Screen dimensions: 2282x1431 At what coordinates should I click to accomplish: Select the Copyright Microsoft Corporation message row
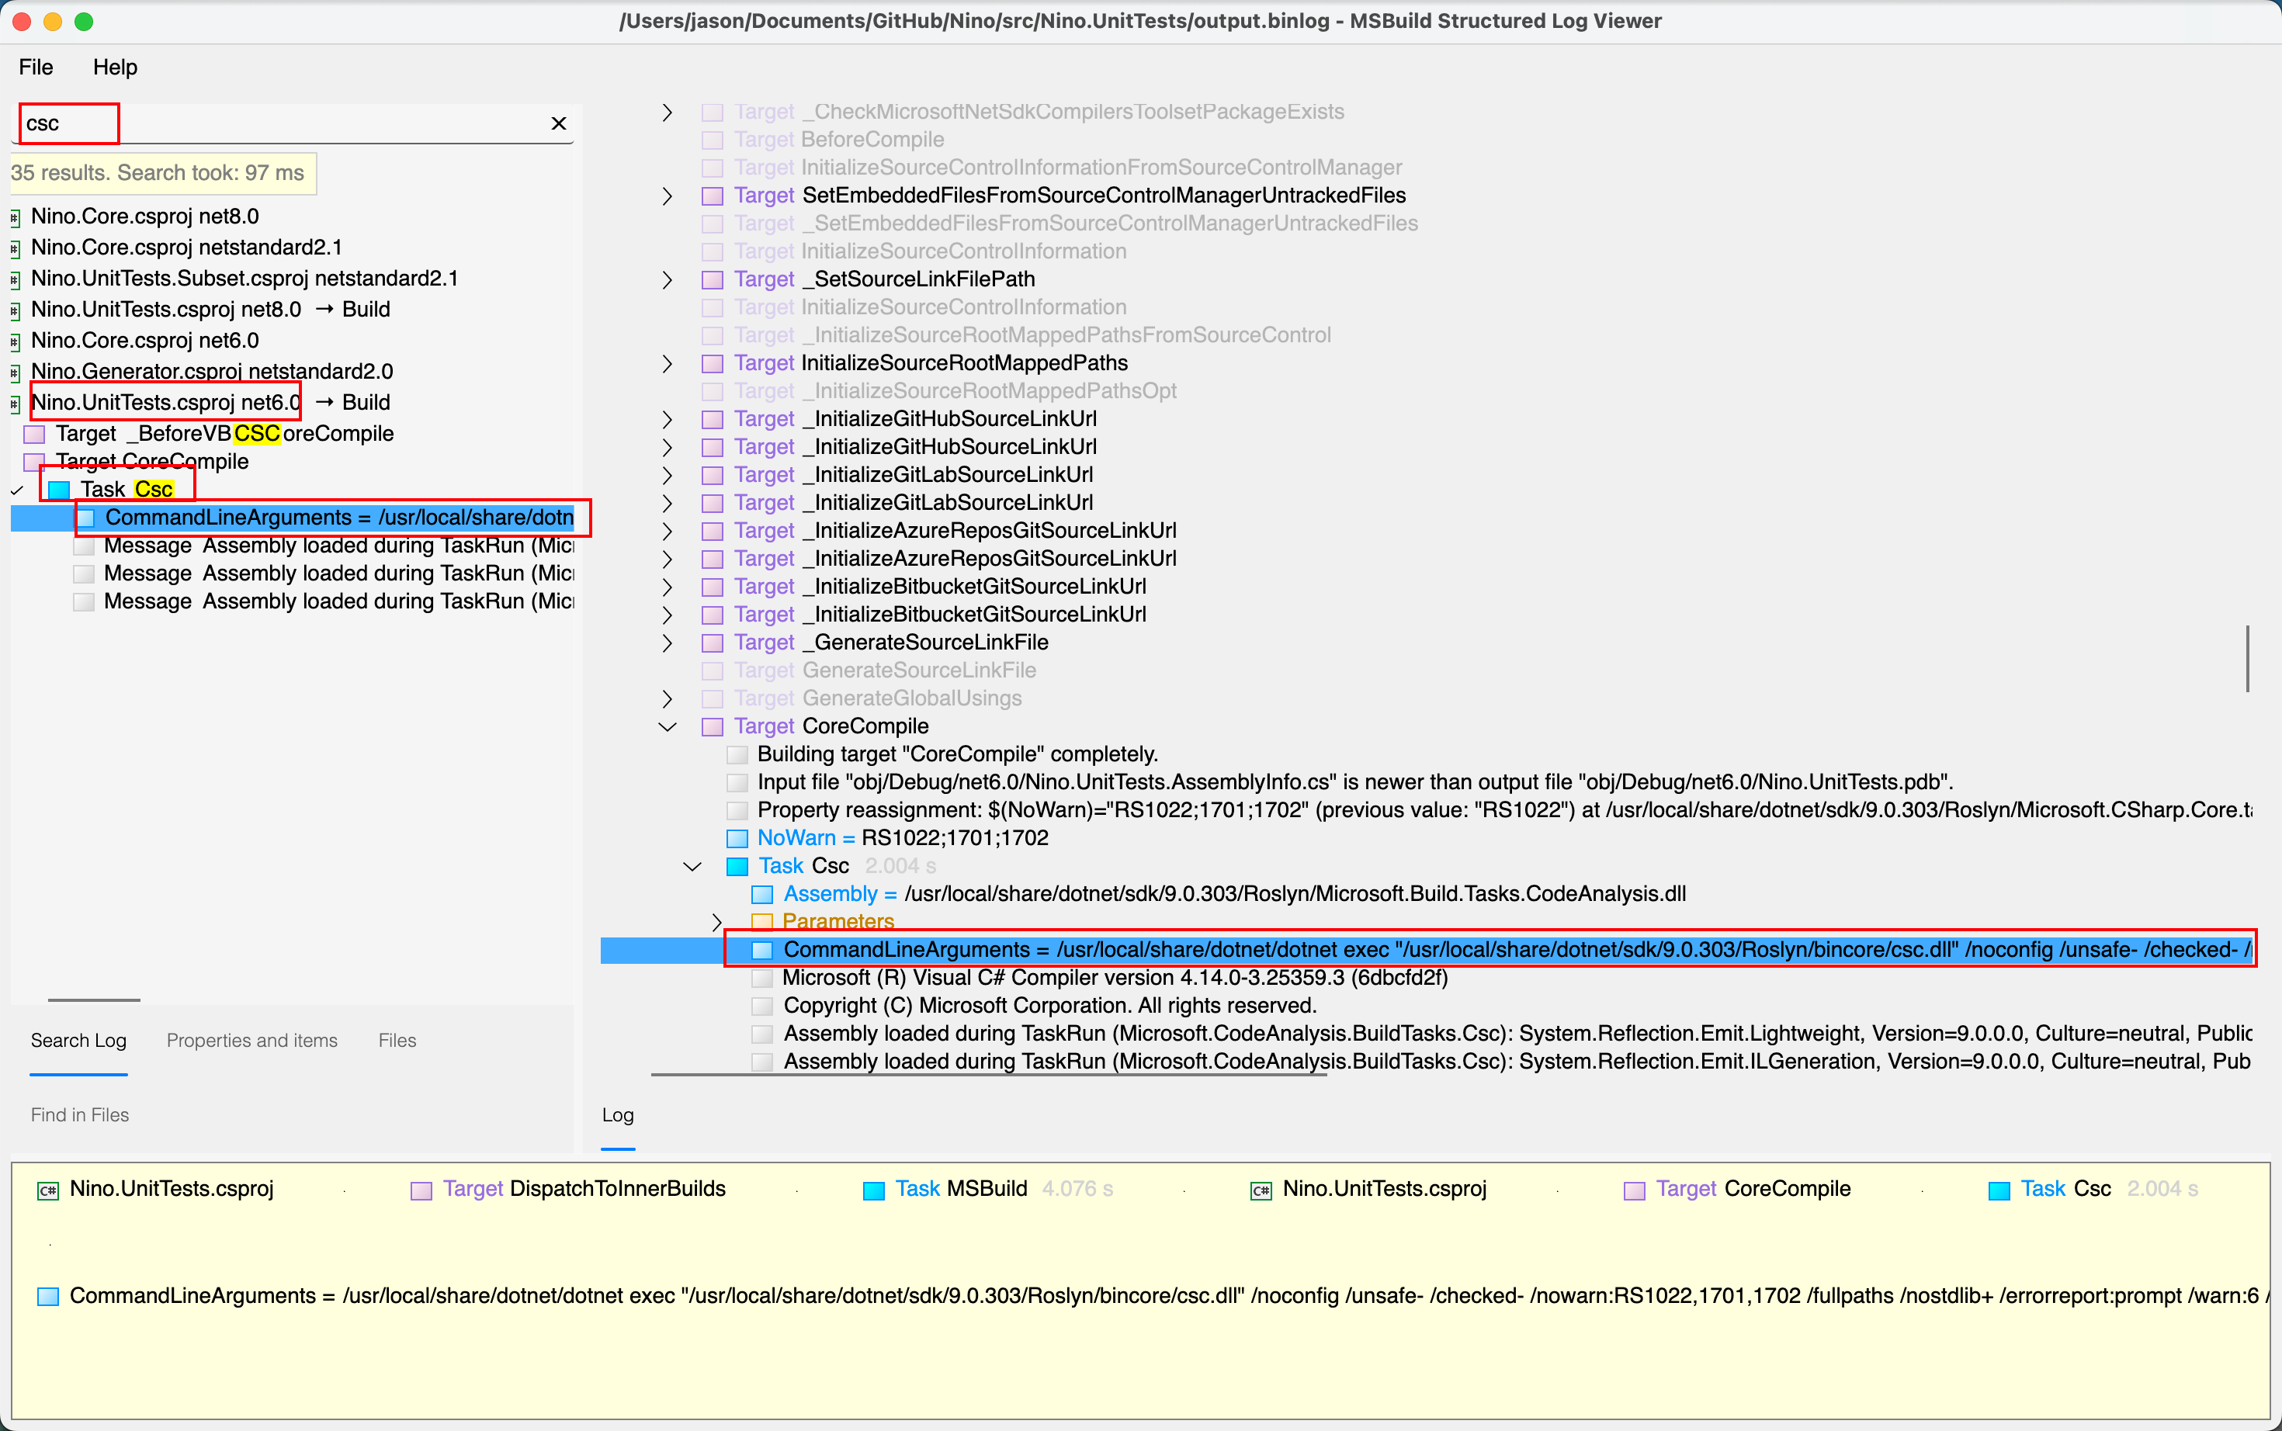pos(1049,1006)
